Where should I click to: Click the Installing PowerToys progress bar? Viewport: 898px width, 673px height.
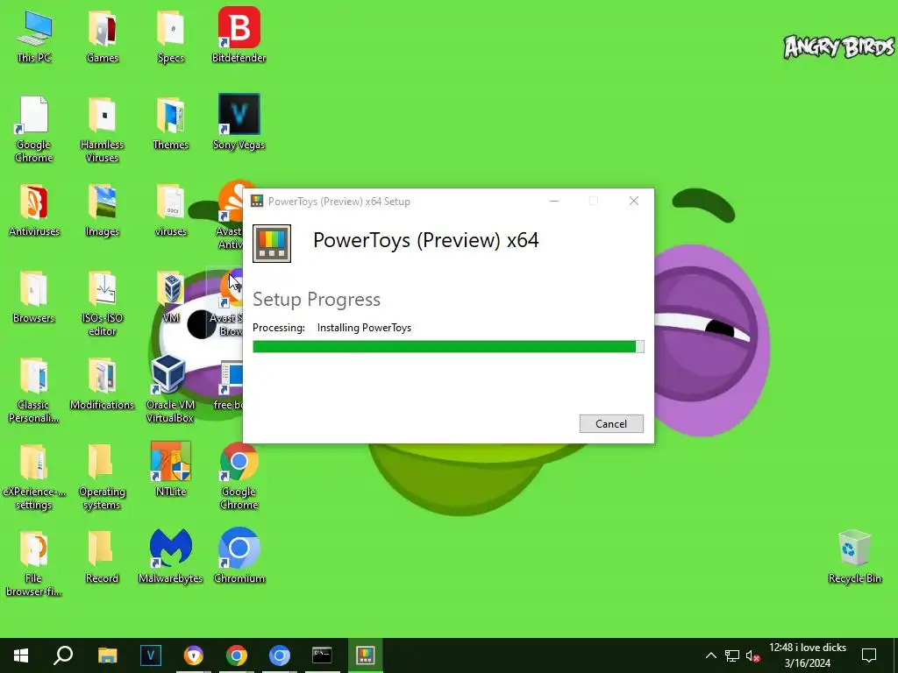(x=448, y=347)
